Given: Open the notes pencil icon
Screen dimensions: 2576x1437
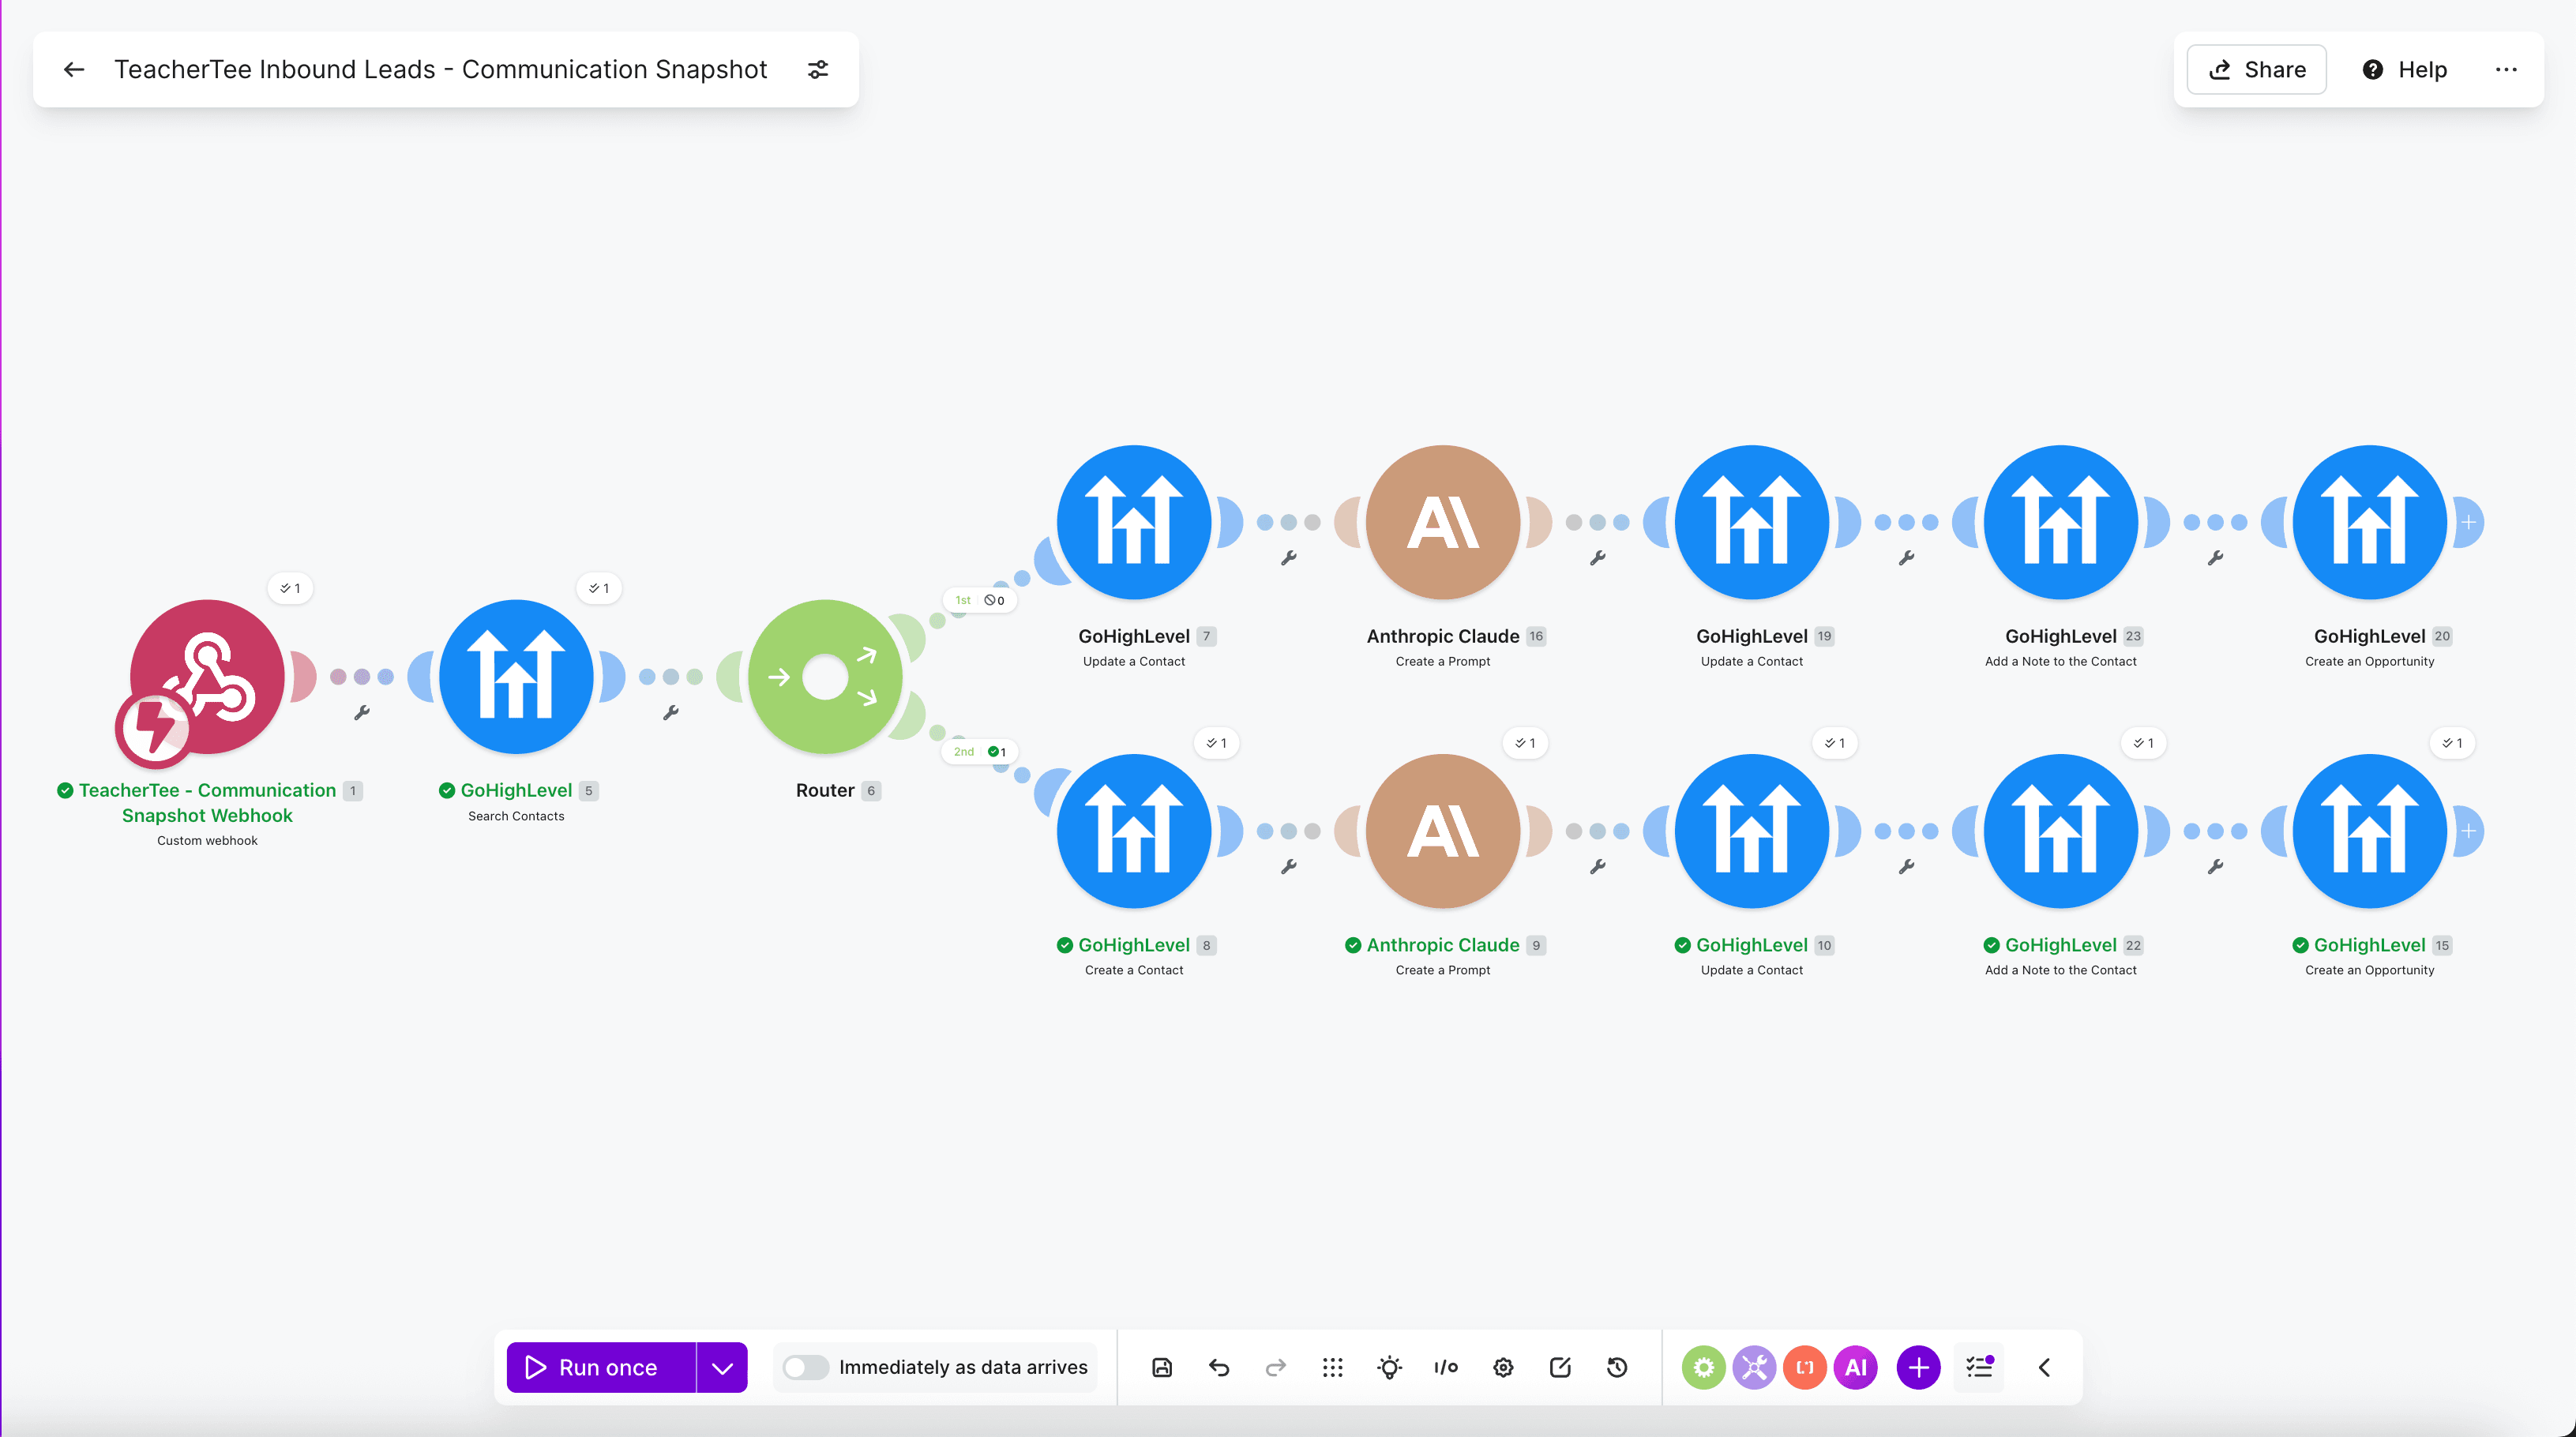Looking at the screenshot, I should [x=1560, y=1367].
